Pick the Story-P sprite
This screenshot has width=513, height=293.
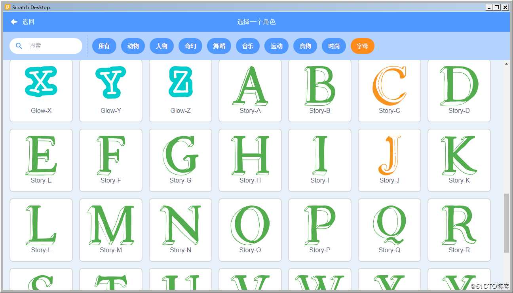coord(320,230)
